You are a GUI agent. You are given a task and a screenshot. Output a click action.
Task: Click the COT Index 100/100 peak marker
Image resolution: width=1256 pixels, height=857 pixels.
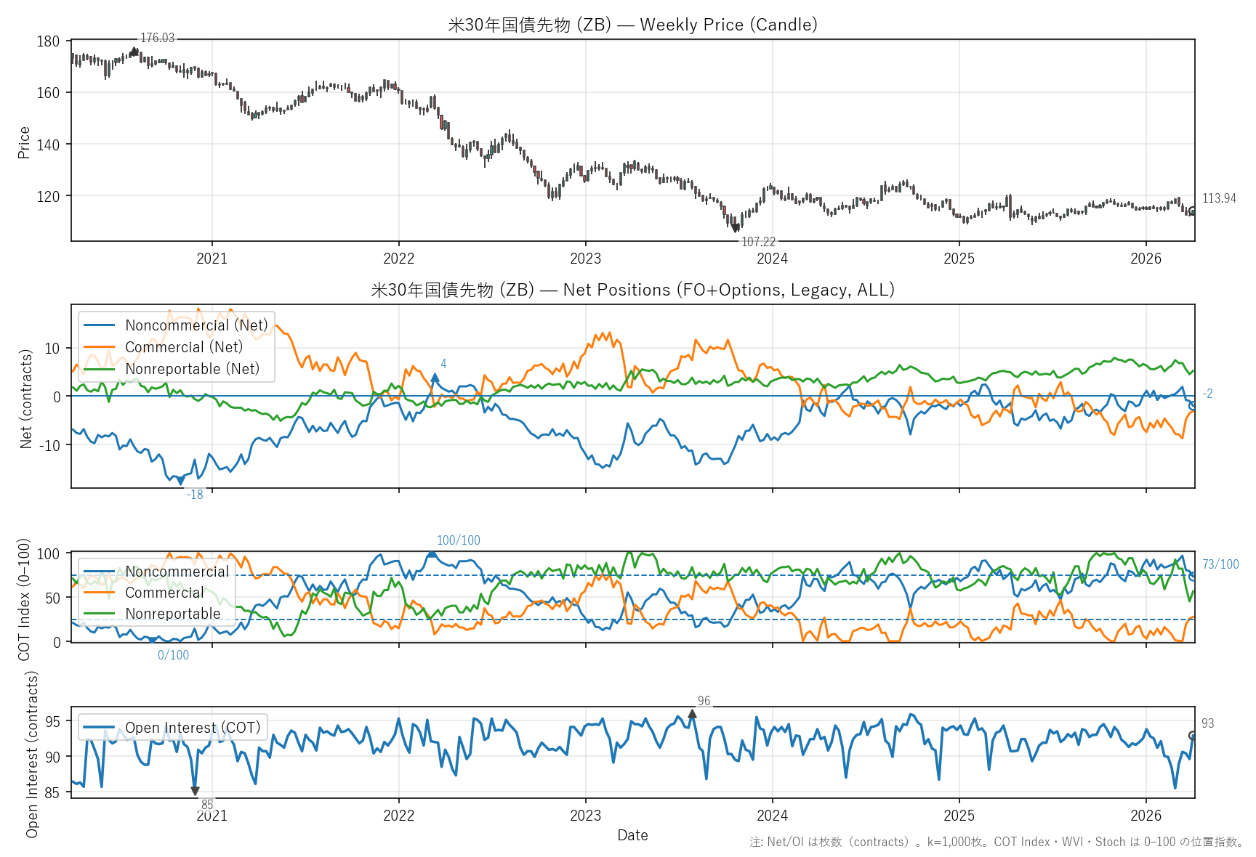click(432, 553)
